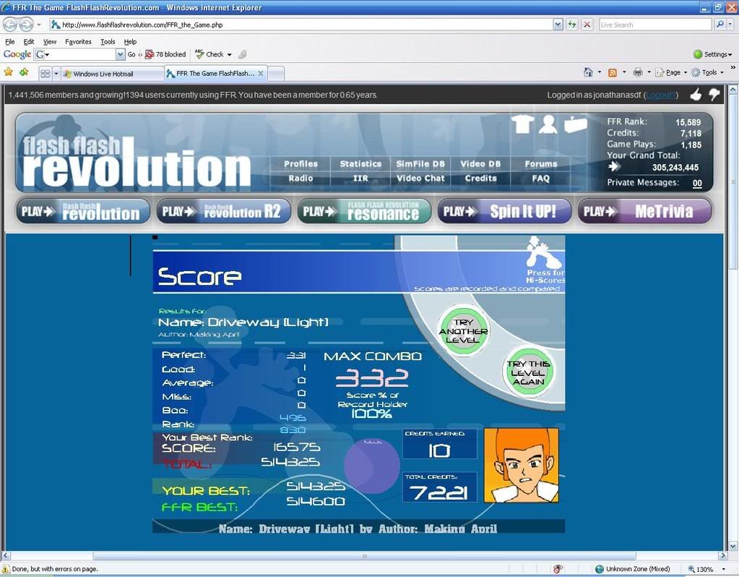The width and height of the screenshot is (739, 577).
Task: Click the browser refresh icon
Action: pyautogui.click(x=572, y=25)
